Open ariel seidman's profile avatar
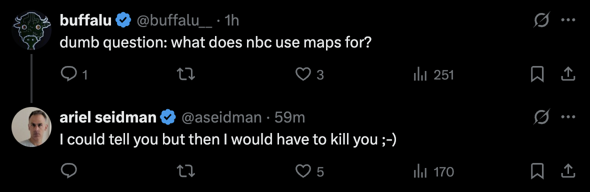 [x=31, y=127]
